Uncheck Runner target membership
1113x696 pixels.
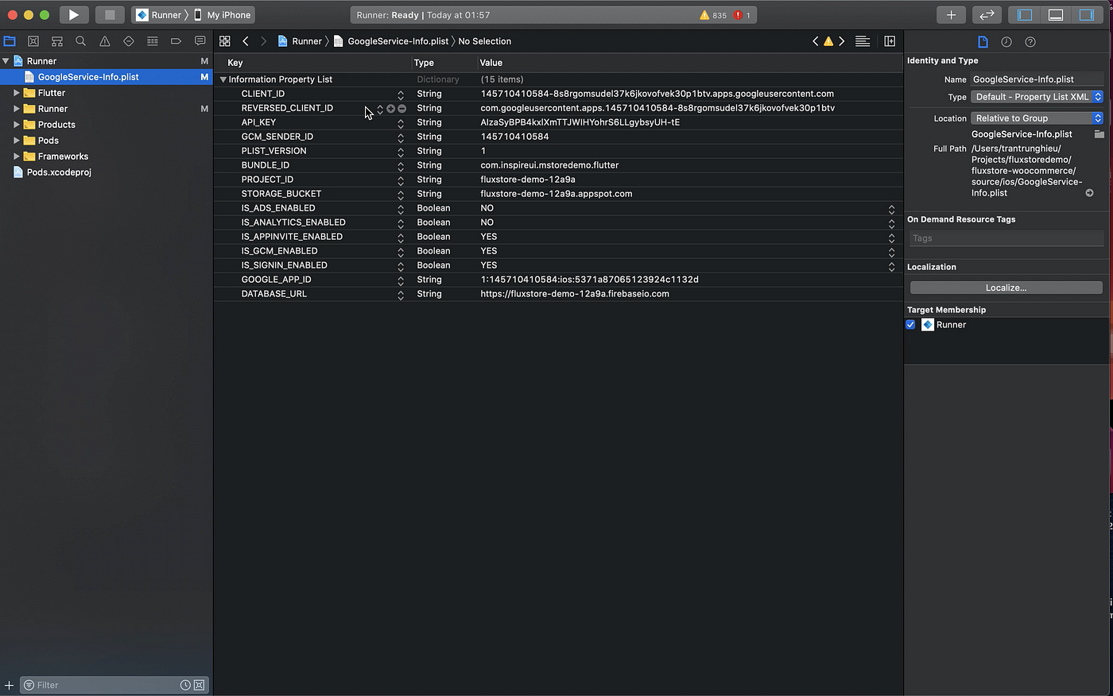(x=911, y=324)
